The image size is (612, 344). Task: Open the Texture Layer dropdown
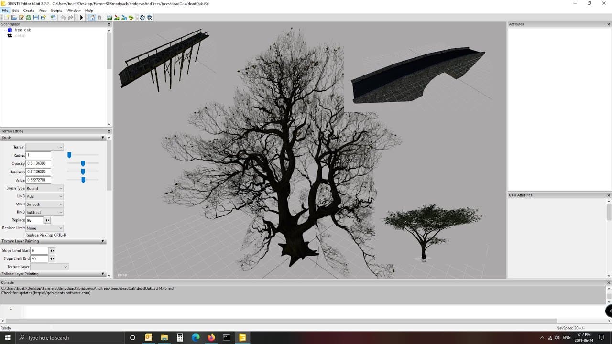[x=49, y=267]
